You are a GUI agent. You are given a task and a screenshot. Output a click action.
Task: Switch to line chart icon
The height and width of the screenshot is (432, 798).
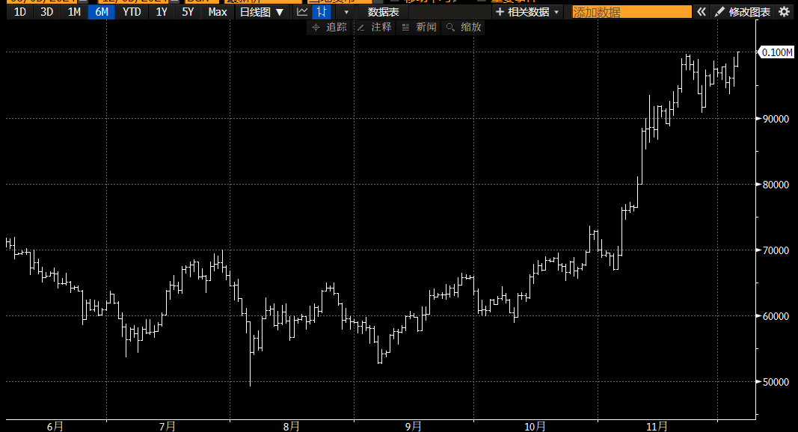tap(302, 12)
